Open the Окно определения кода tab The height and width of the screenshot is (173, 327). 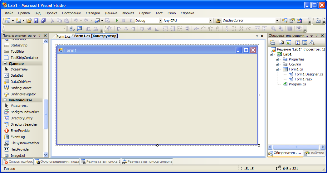coord(57,161)
